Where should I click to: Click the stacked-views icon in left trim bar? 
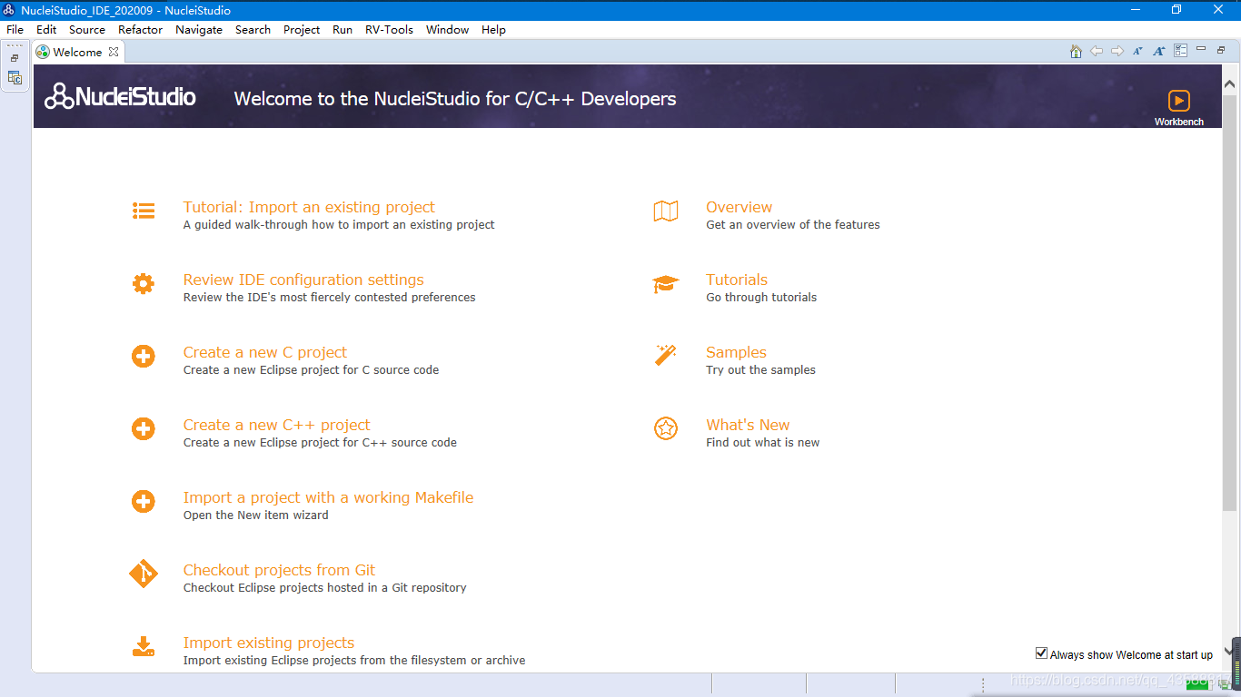(x=15, y=77)
